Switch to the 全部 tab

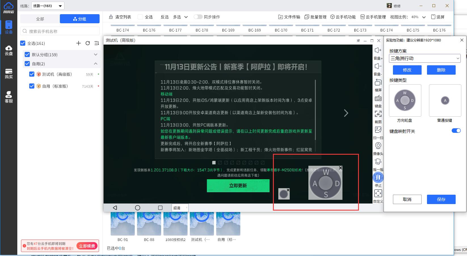(x=40, y=19)
